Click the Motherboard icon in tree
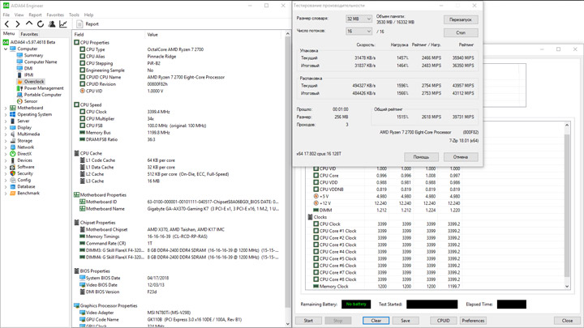The image size is (584, 328). tap(13, 108)
